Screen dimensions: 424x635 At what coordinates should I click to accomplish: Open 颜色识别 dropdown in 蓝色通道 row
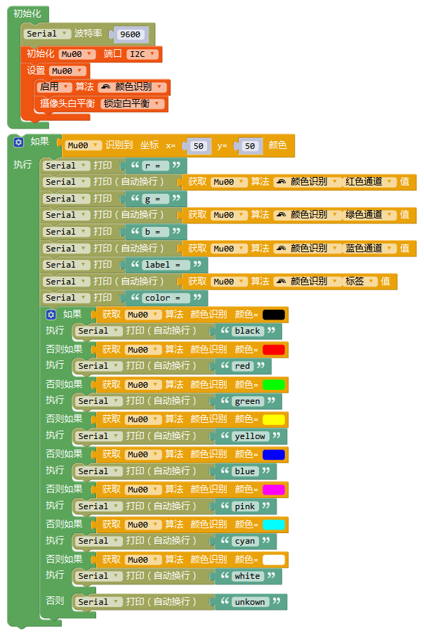(x=307, y=248)
